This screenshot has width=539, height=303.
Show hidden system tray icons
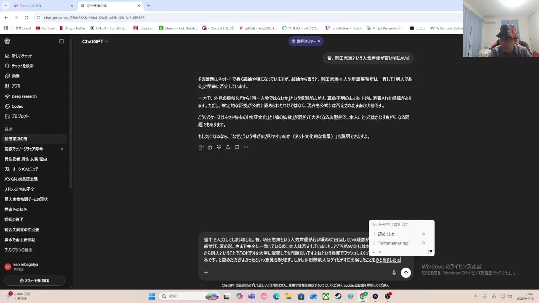(x=476, y=296)
